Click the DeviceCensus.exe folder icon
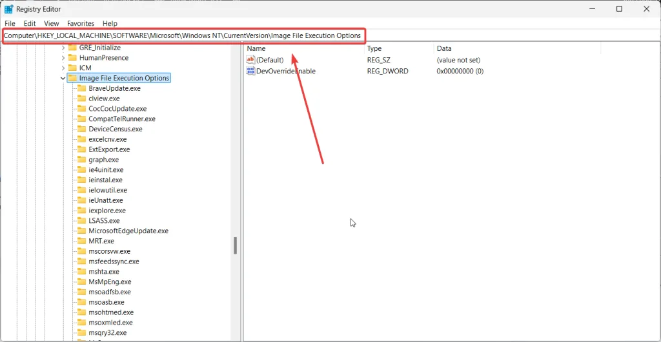The width and height of the screenshot is (661, 342). point(82,129)
